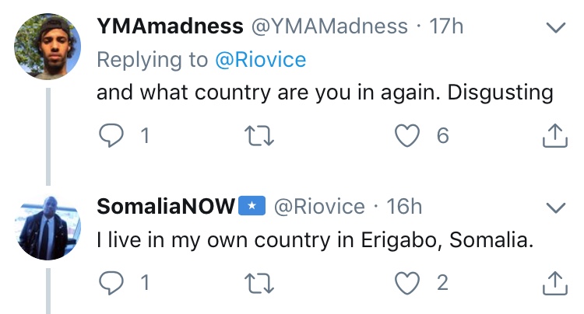Open more options for SomaliaNOW's tweet

(x=554, y=208)
